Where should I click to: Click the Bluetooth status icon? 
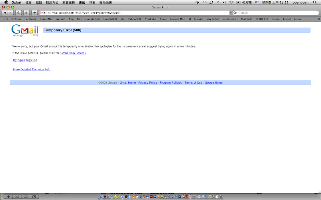[218, 2]
